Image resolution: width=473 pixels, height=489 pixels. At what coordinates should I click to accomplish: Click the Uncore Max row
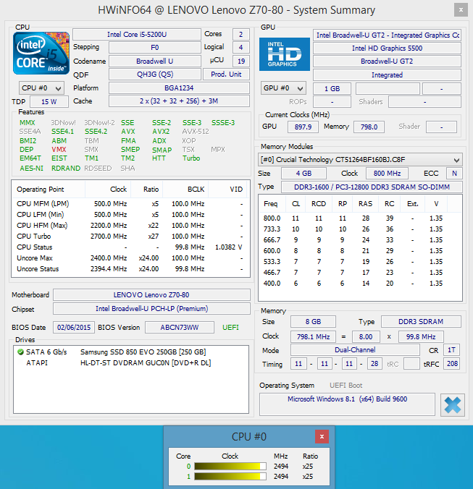pyautogui.click(x=130, y=258)
